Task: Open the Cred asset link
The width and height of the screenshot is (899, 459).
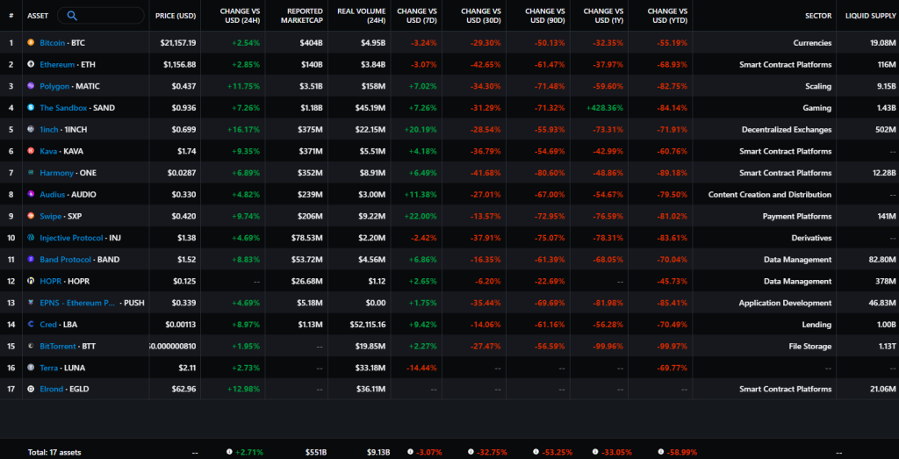Action: [48, 325]
